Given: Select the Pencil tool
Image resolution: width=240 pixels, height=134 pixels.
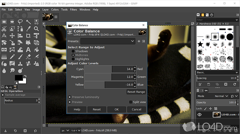Looking at the screenshot, I should point(12,57).
